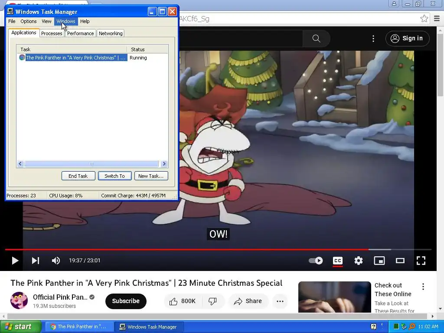Click the green CPU usage tray icon
Viewport: 444px width, 333px height.
tap(396, 327)
